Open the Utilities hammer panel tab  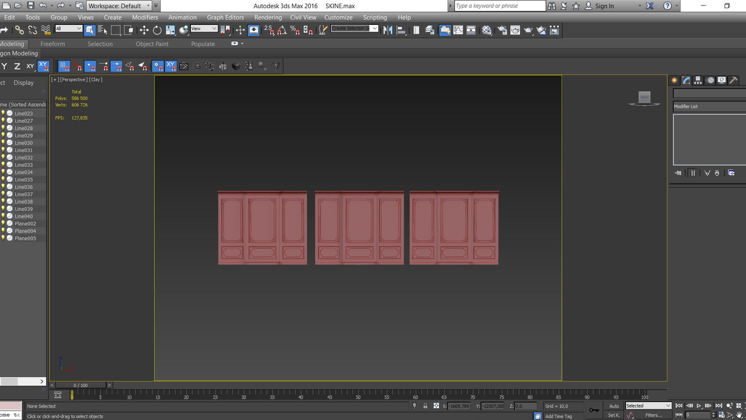pos(734,80)
